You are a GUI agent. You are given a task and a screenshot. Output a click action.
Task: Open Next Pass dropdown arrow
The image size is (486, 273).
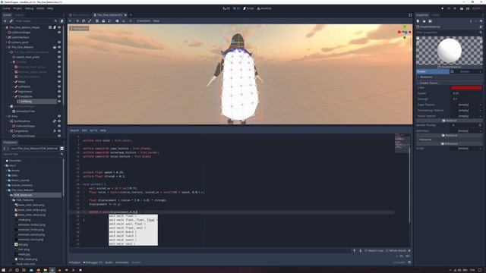tap(481, 131)
